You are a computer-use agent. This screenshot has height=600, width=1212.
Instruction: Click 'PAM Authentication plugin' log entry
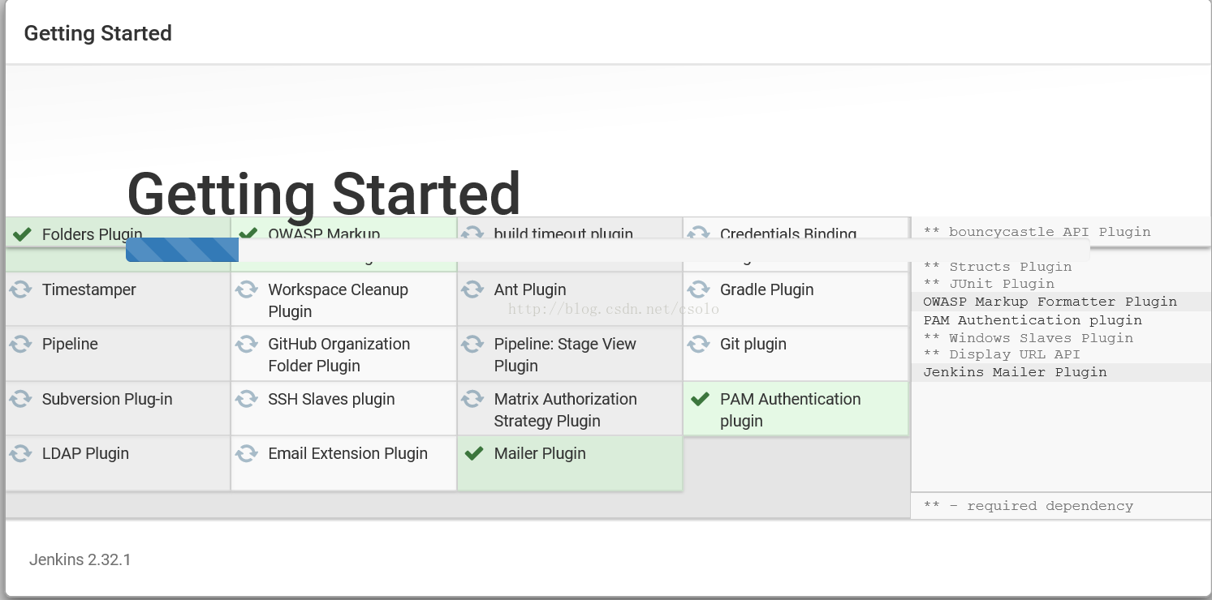tap(1033, 320)
